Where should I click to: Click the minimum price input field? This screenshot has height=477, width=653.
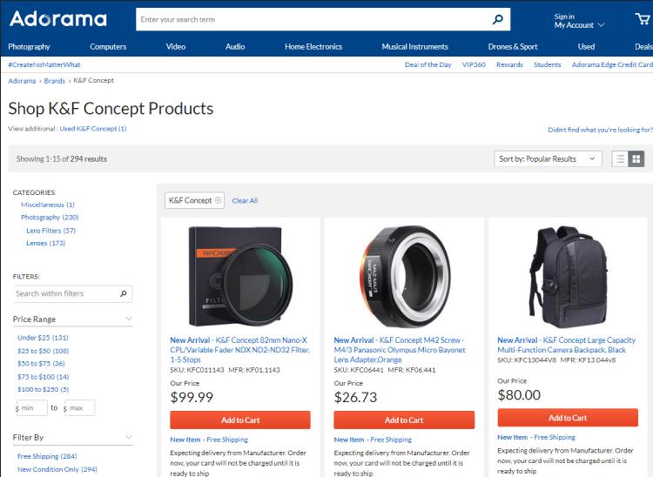pos(31,407)
